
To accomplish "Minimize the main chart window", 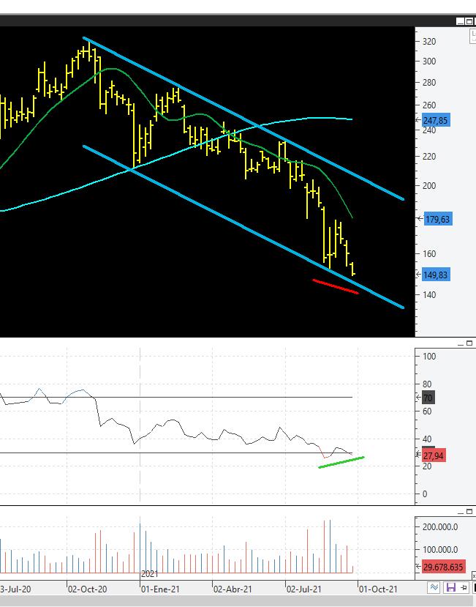I will 460,22.
